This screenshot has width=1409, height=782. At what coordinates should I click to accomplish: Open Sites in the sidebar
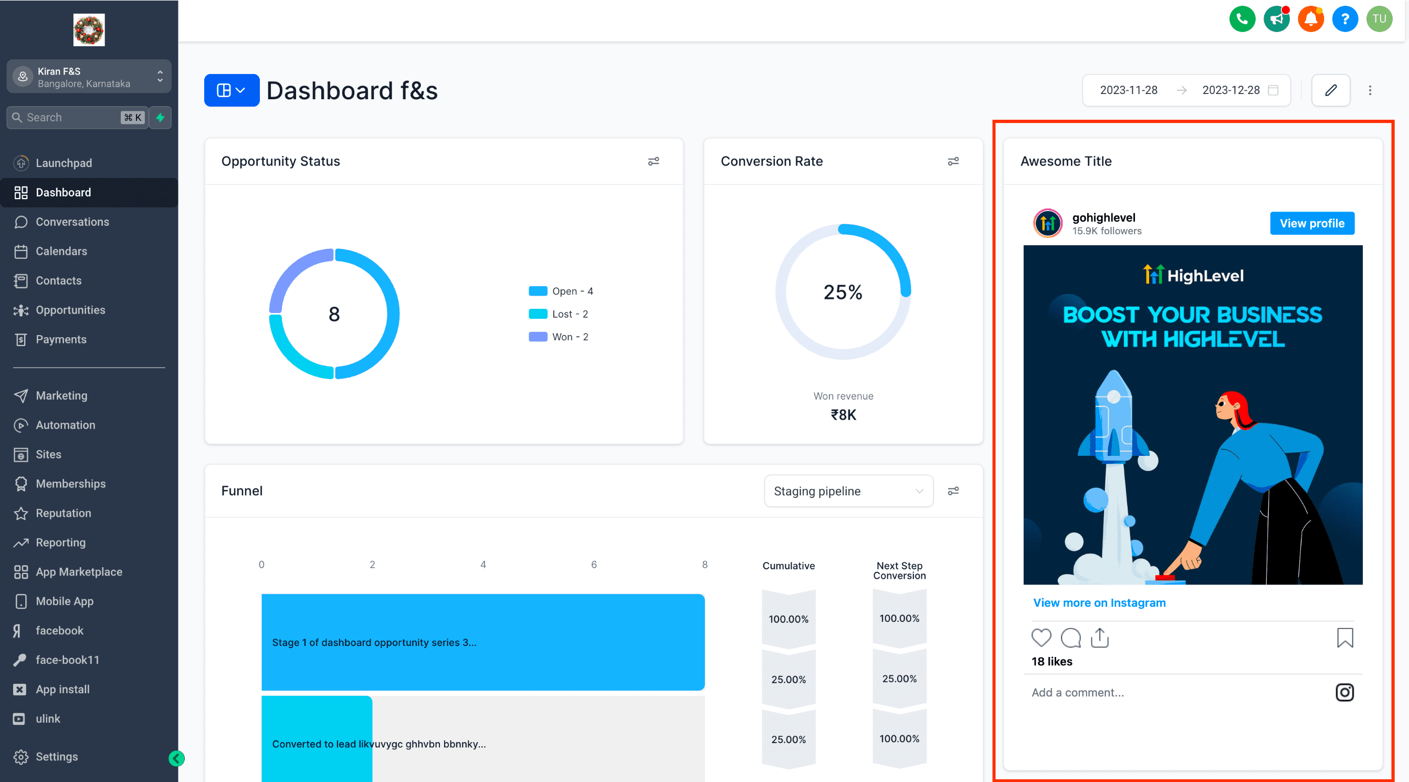89,455
